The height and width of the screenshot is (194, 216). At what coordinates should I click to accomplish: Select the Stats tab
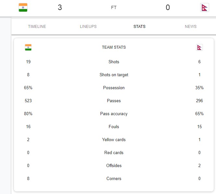click(x=139, y=27)
